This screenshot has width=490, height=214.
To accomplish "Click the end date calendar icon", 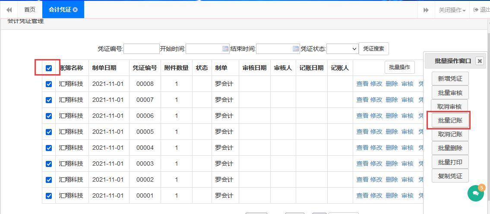I will click(x=296, y=49).
